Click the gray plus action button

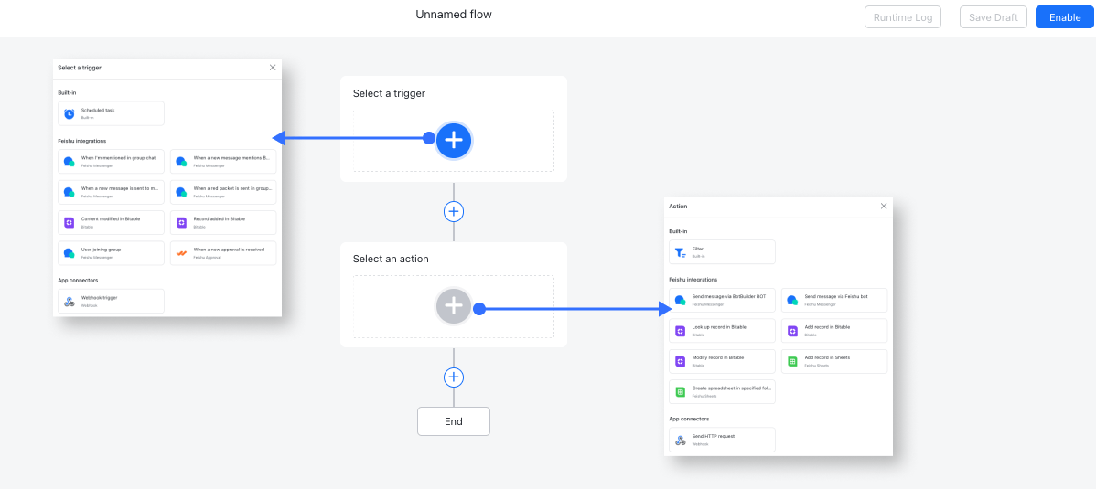pyautogui.click(x=454, y=306)
